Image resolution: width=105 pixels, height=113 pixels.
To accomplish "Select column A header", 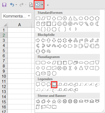I will (19, 25).
